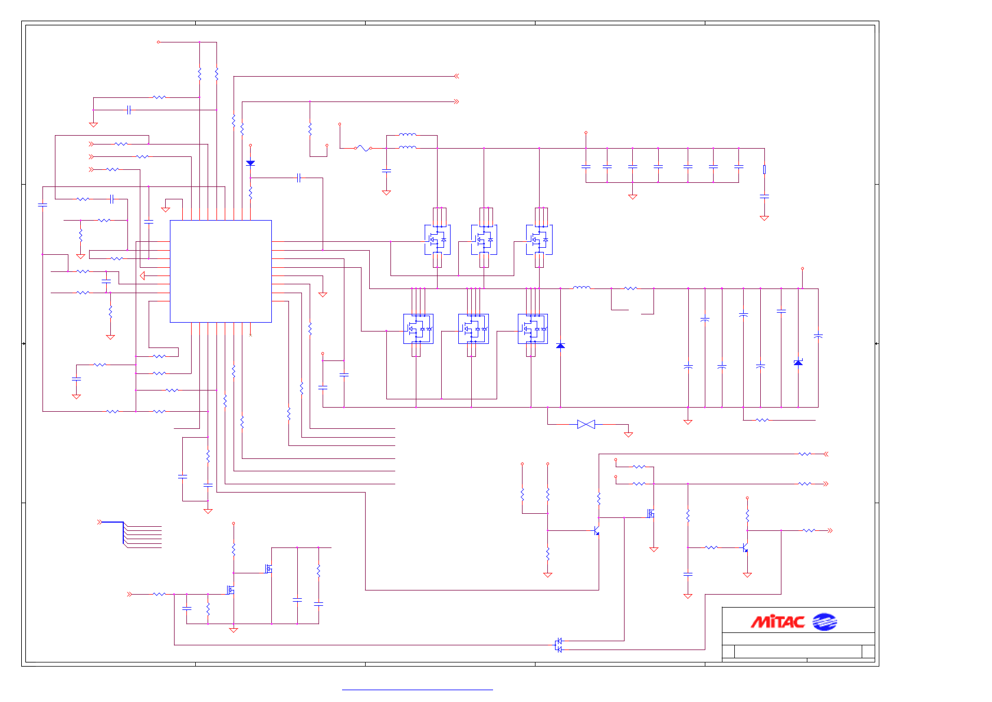Select the upper coil of the stacked inductor pair
The height and width of the screenshot is (702, 992).
(x=408, y=135)
